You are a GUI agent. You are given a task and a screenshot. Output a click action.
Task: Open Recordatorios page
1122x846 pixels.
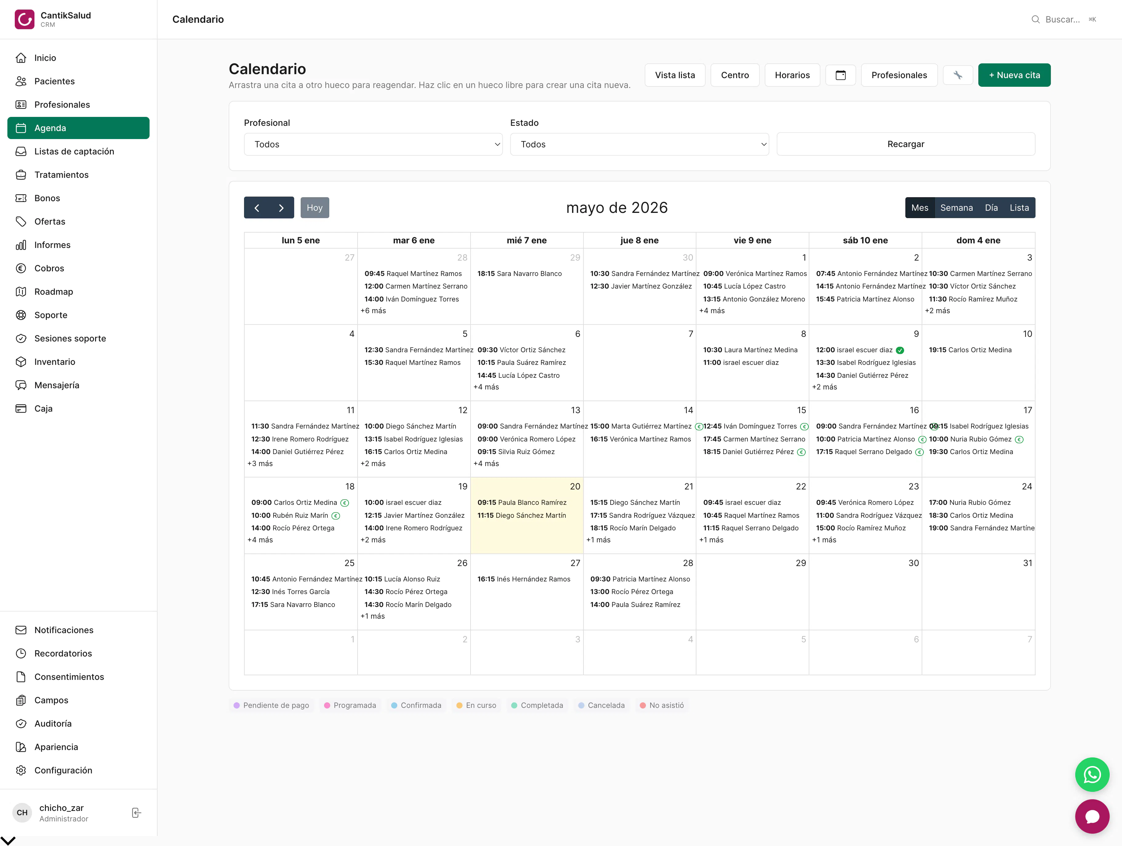(78, 653)
